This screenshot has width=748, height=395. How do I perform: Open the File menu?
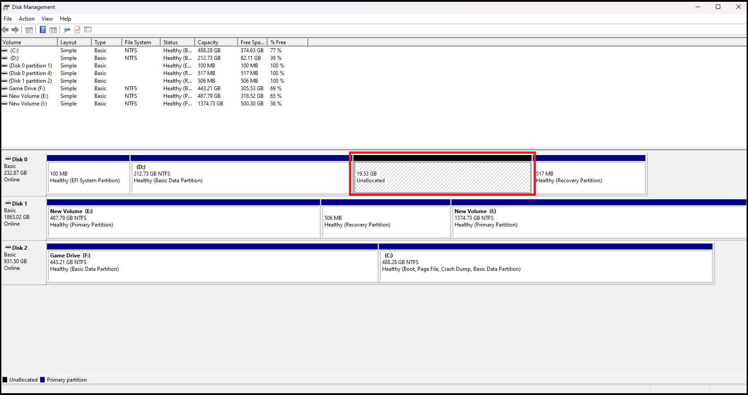(8, 19)
